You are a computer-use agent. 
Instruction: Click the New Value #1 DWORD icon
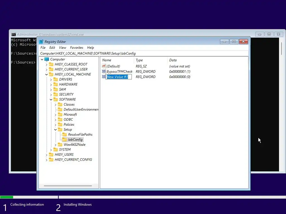[x=104, y=77]
